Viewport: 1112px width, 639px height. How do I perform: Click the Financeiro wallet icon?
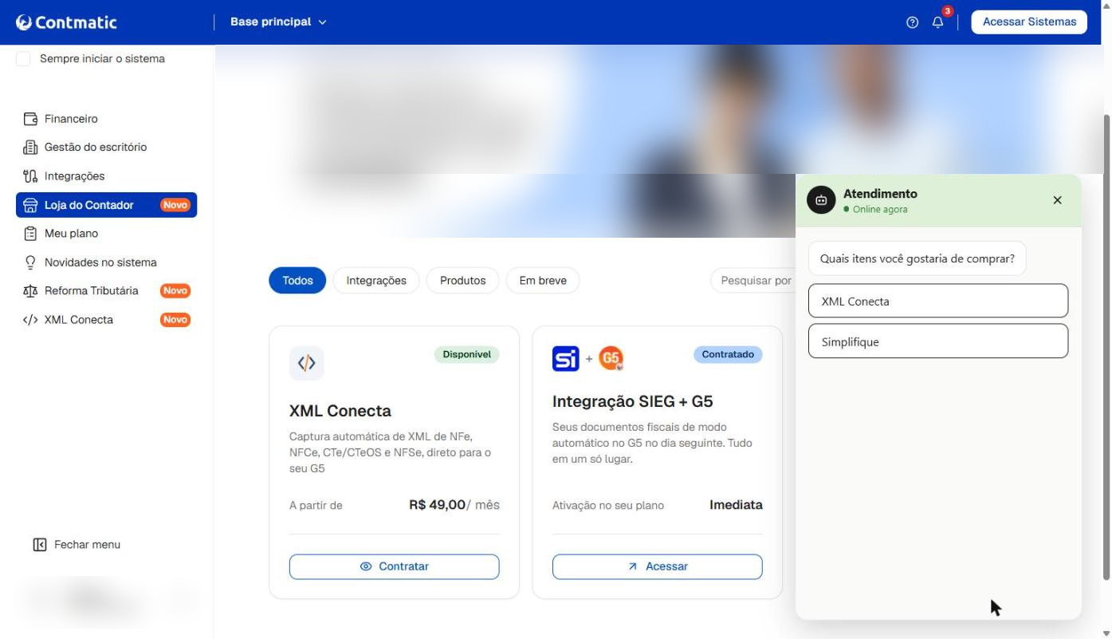click(x=30, y=119)
